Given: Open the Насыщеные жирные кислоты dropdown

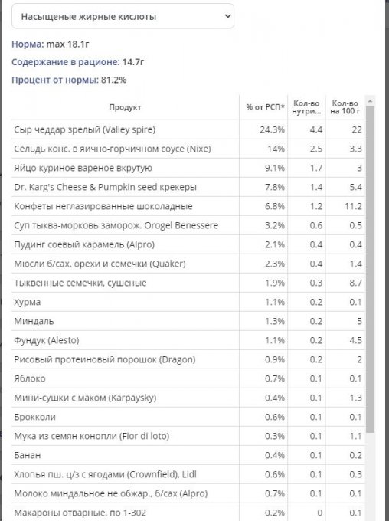Looking at the screenshot, I should click(x=123, y=16).
